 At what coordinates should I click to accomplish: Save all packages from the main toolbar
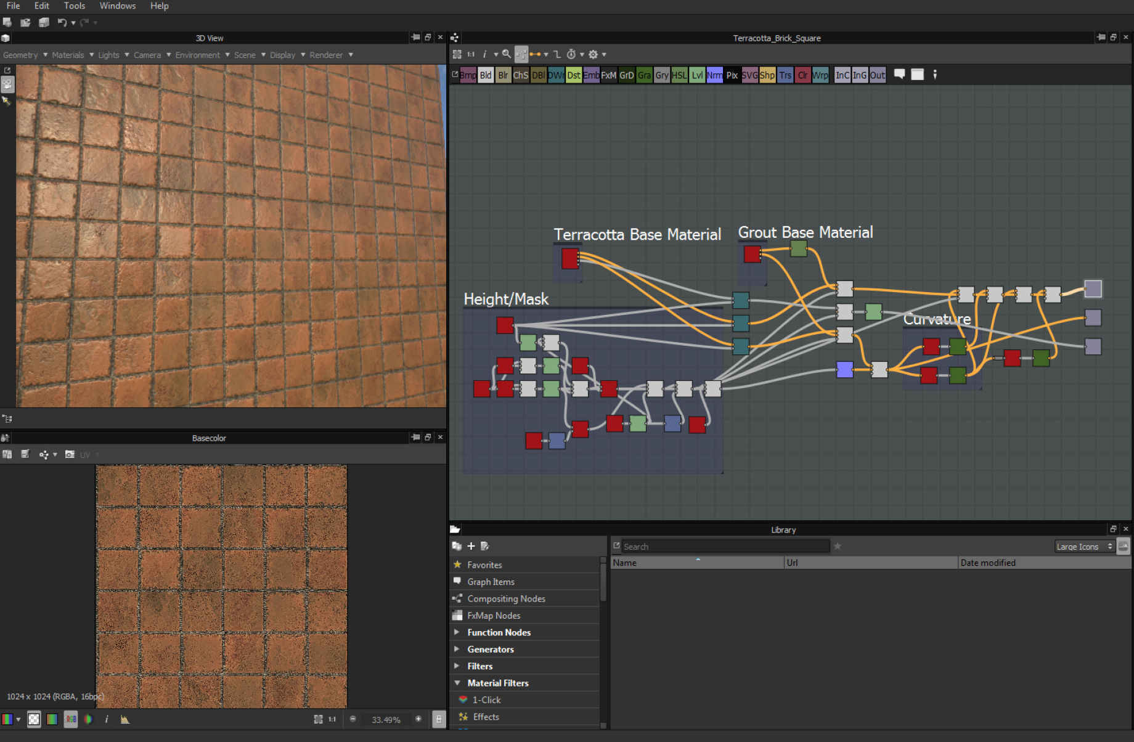click(x=44, y=22)
